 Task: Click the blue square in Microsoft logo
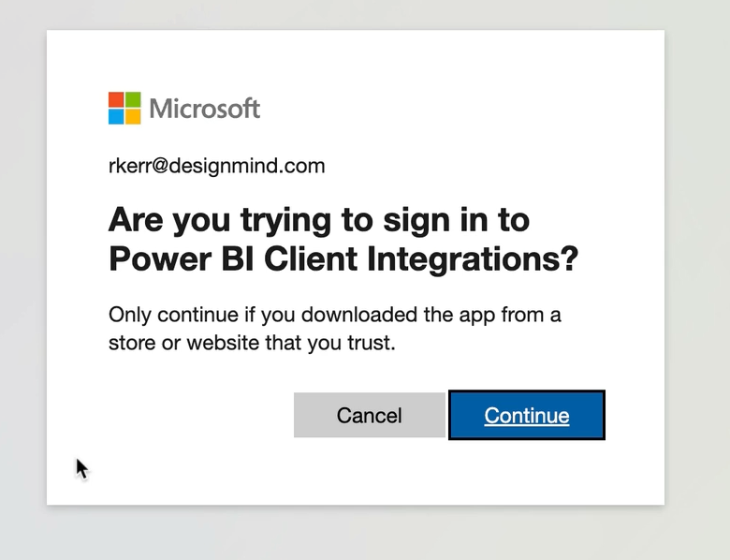point(116,117)
